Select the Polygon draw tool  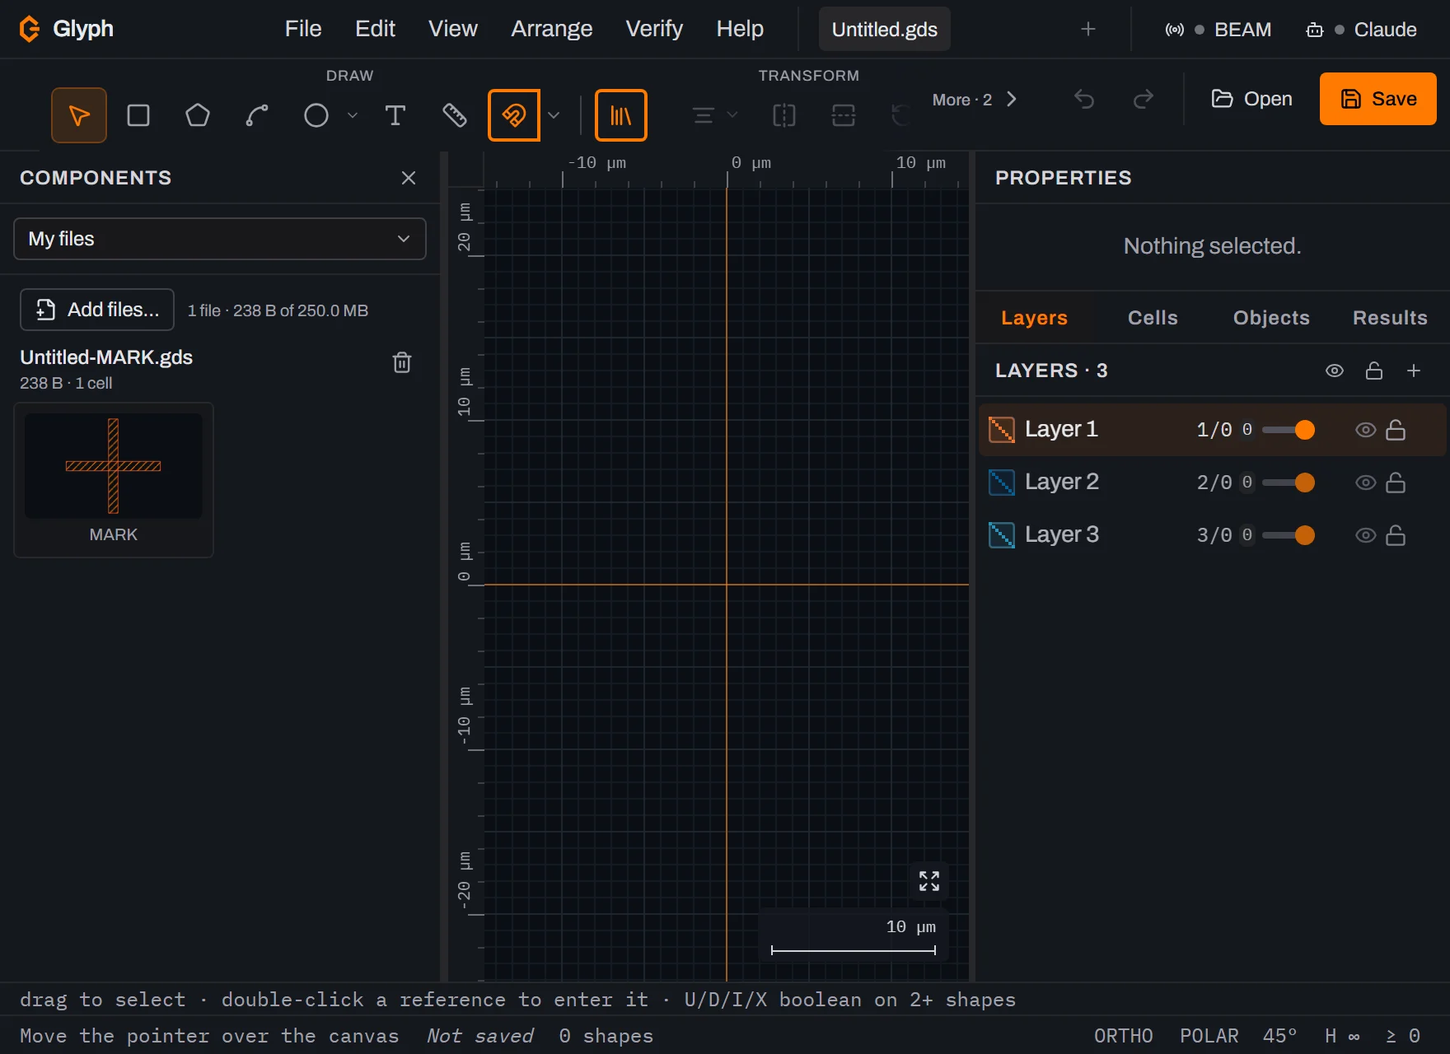coord(198,115)
